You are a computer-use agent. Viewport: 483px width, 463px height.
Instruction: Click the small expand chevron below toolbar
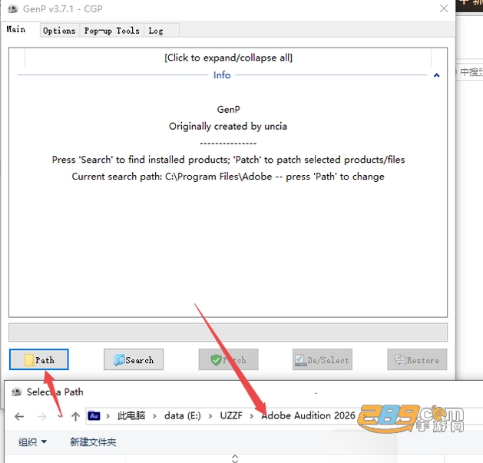tap(235, 458)
